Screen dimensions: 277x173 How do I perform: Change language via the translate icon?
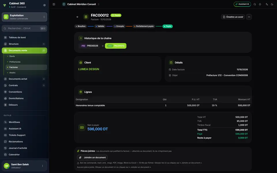267,4
